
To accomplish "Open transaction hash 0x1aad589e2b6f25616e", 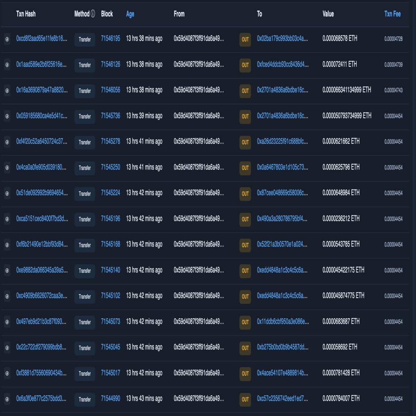I will click(x=41, y=64).
